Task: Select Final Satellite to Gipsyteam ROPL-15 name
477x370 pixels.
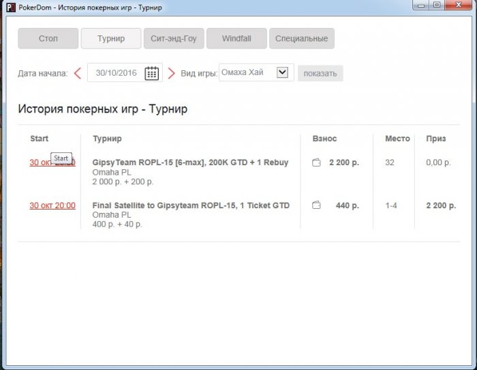Action: [191, 205]
